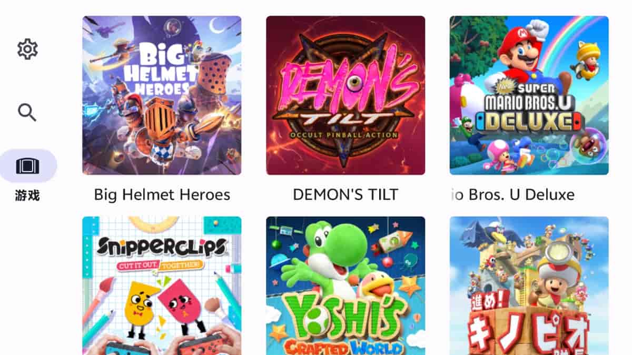This screenshot has width=632, height=355.
Task: Select the Captain Toad Japanese cover tile
Action: [x=529, y=285]
